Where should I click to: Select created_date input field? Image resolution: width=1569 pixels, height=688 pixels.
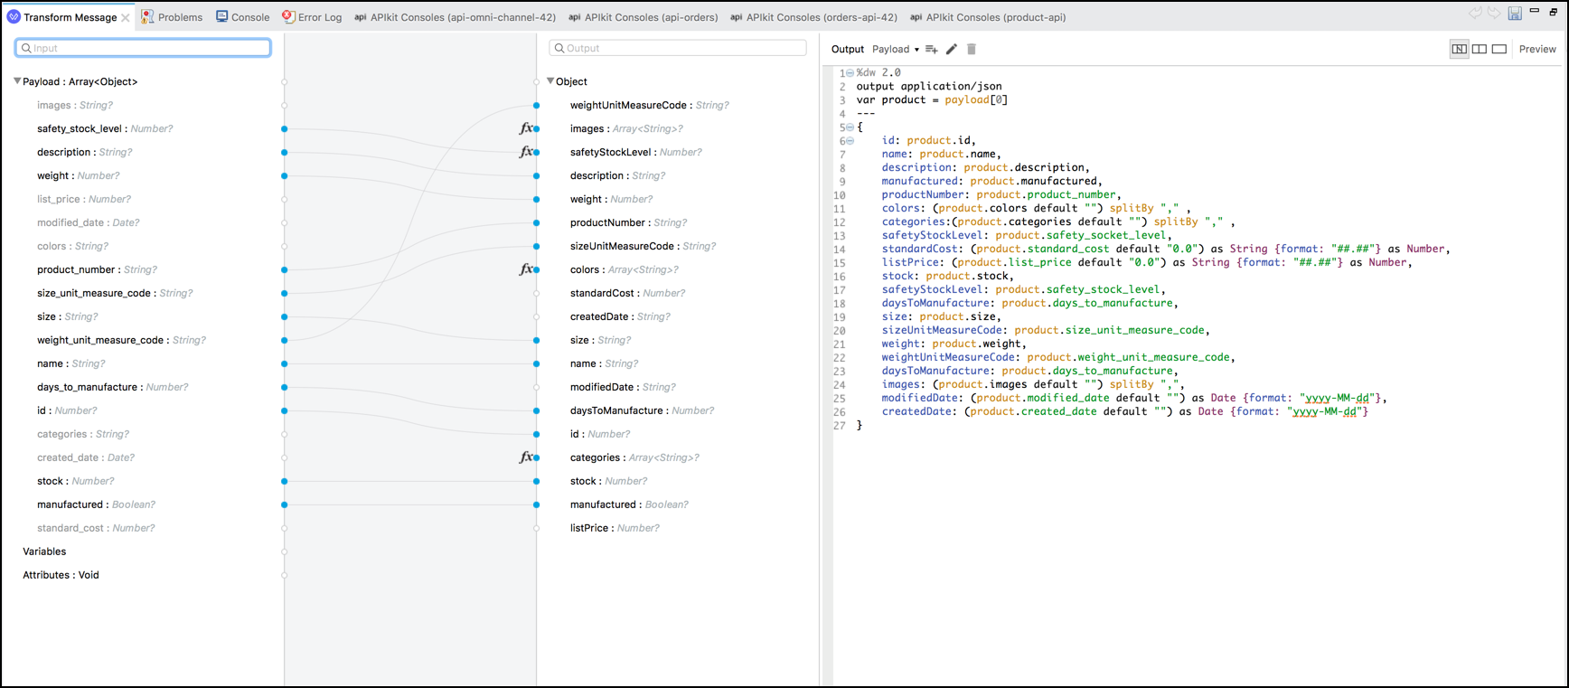(x=86, y=457)
